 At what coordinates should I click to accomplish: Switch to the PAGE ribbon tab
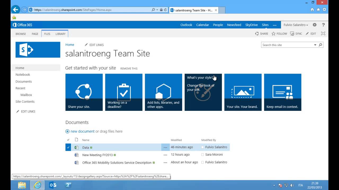pyautogui.click(x=35, y=34)
